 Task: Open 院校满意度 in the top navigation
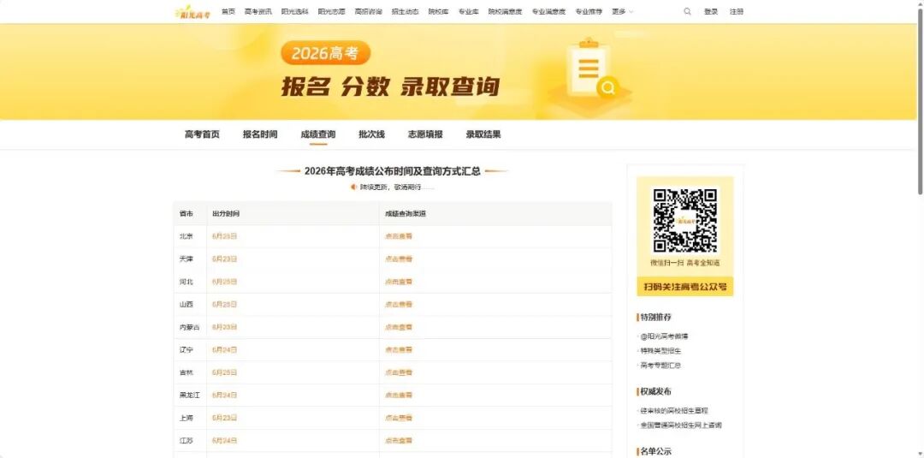tap(505, 11)
